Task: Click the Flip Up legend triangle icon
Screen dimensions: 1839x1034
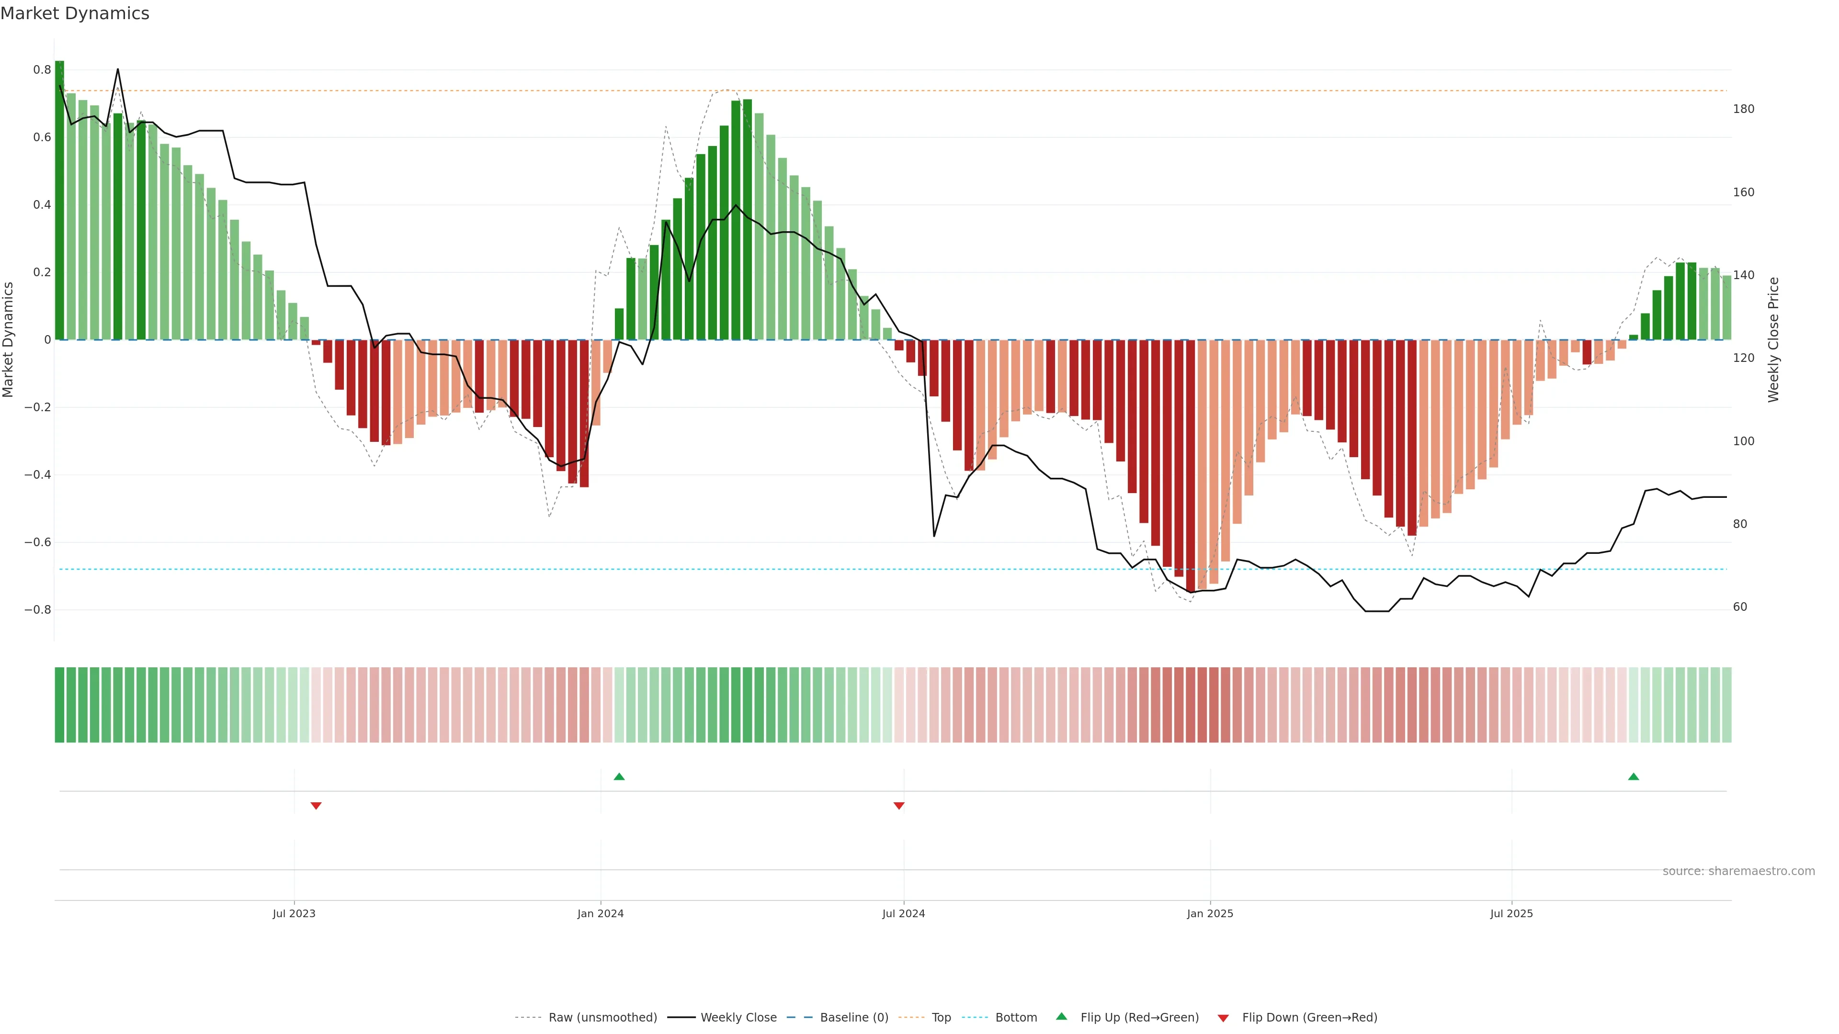Action: tap(1062, 1017)
